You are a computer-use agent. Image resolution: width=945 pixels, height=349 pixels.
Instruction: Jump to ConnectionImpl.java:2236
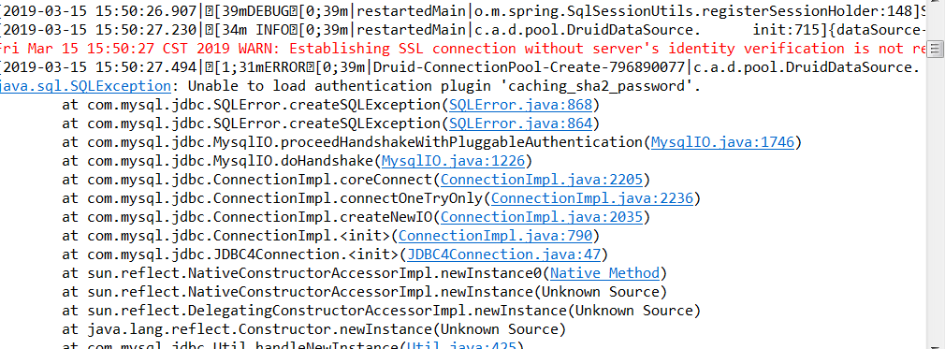[x=592, y=198]
